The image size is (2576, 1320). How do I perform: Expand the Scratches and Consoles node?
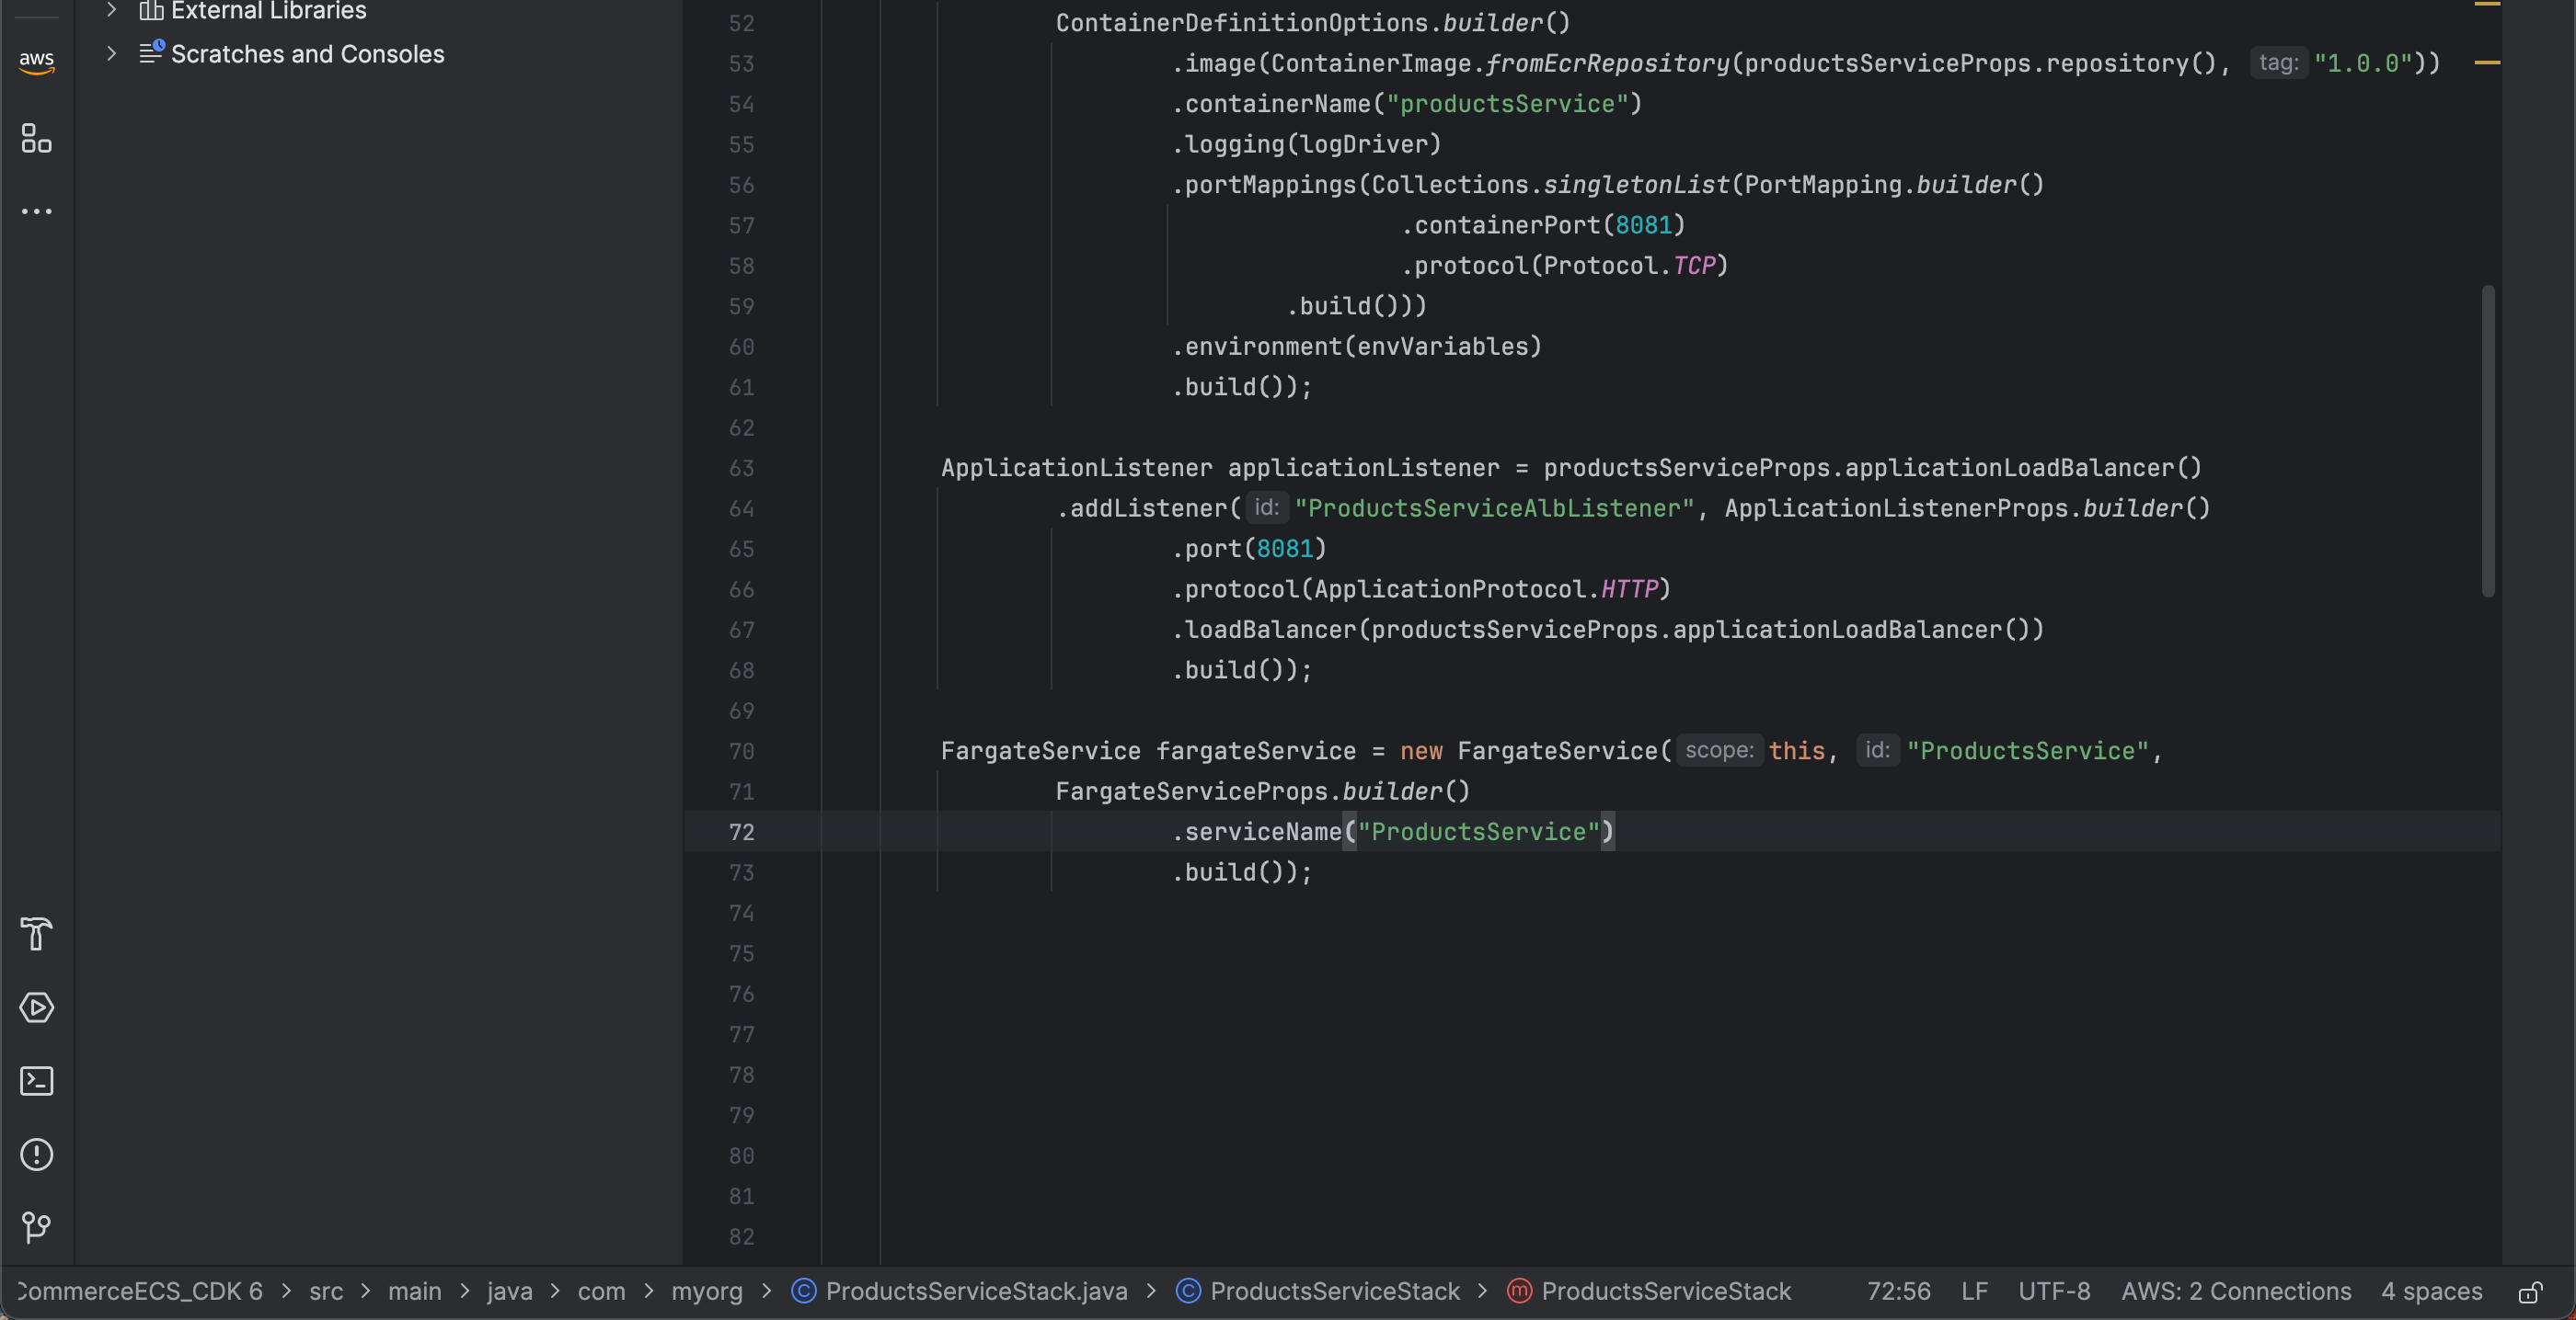point(112,54)
